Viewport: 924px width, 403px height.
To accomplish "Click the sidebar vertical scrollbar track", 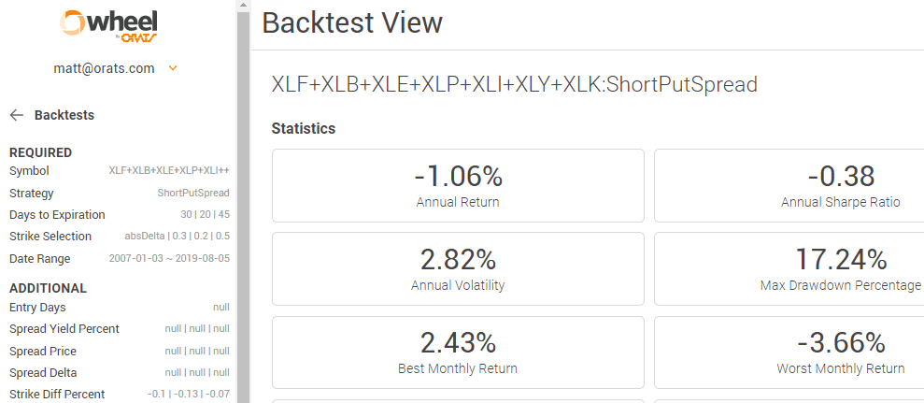I will click(x=243, y=207).
